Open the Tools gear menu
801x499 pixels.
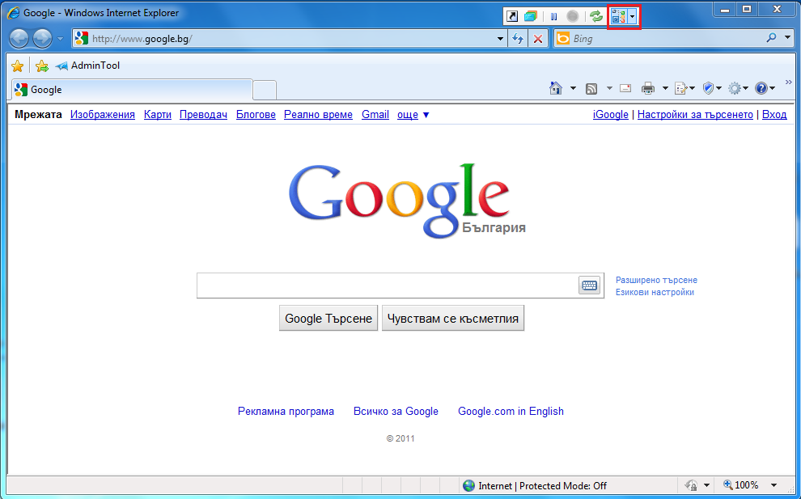738,89
